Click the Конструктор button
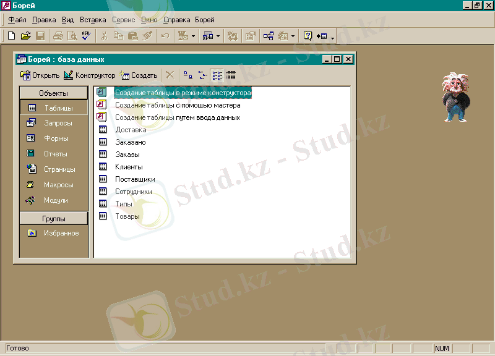Viewport: 495px width, 356px height. [90, 75]
